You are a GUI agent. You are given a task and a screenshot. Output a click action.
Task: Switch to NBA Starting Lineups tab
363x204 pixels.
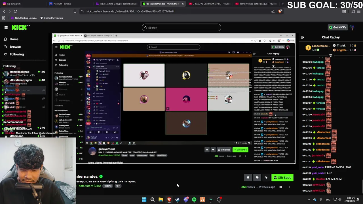(116, 4)
